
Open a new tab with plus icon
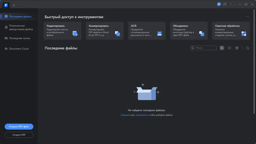(14, 5)
